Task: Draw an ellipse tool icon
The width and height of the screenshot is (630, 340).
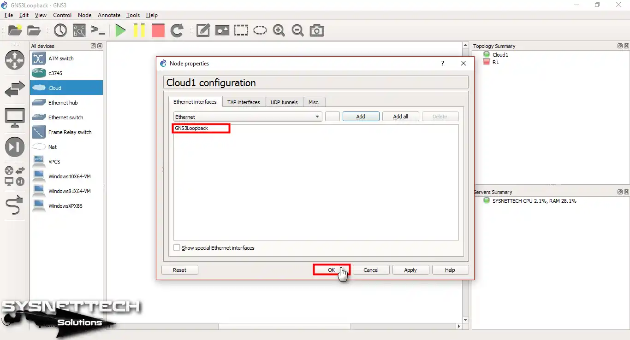Action: [260, 31]
